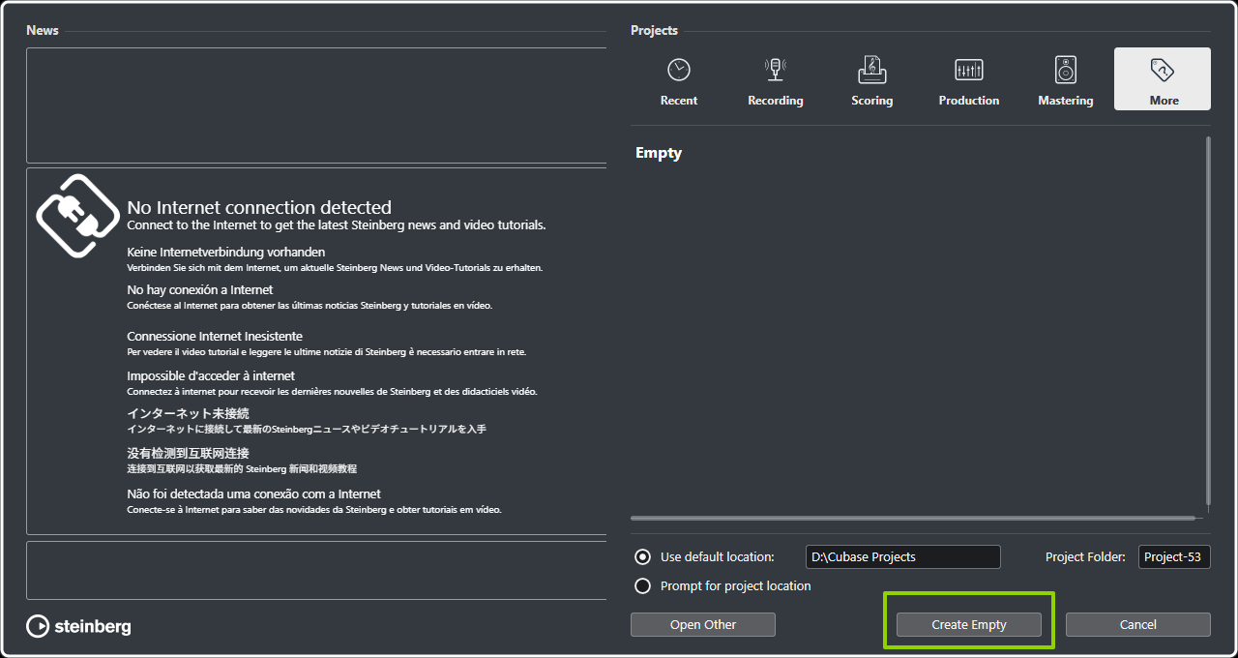Cancel the project hub dialog
The image size is (1238, 658).
tap(1137, 625)
